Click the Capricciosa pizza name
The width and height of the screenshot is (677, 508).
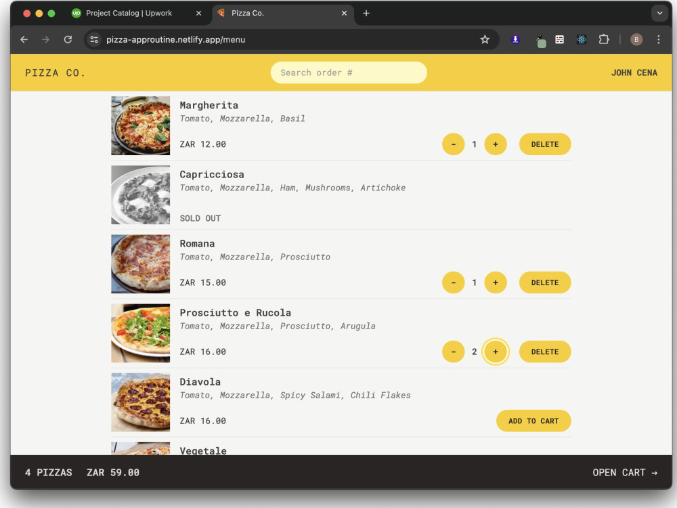pos(212,175)
